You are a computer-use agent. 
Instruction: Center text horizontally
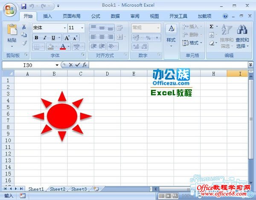[102, 37]
